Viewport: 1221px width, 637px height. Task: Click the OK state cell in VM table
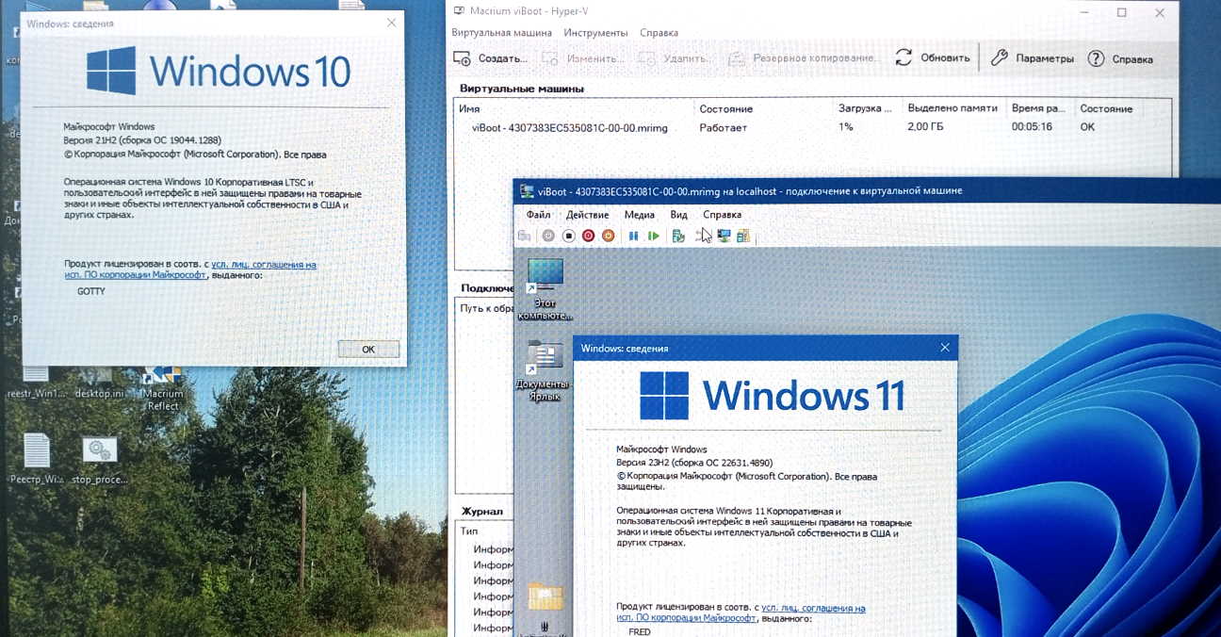coord(1087,127)
